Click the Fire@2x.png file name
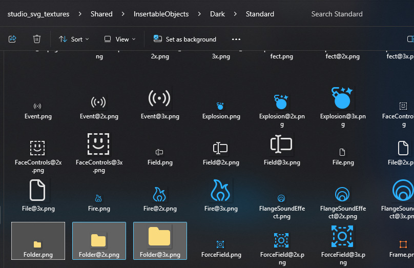 tap(160, 209)
